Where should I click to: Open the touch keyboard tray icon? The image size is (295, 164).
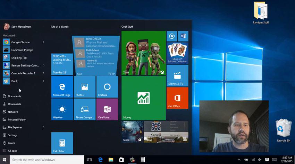point(275,160)
